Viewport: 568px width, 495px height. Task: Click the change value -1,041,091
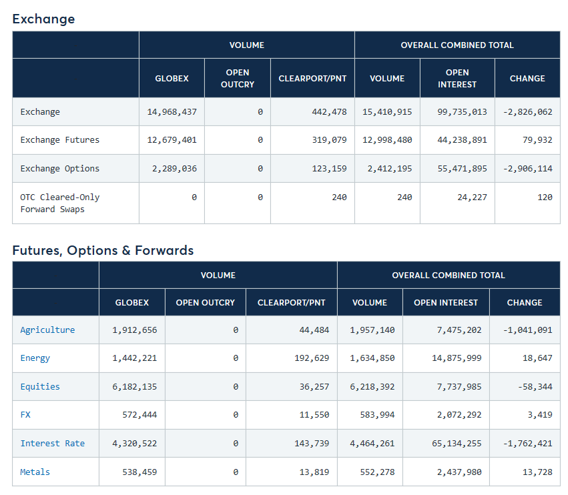tap(527, 330)
